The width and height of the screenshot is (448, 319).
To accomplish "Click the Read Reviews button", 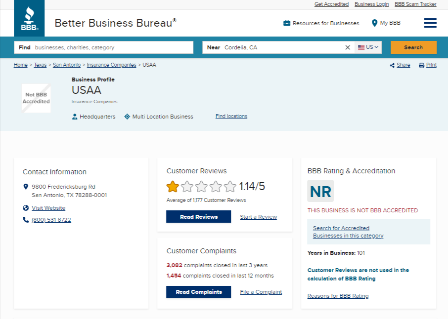I will pyautogui.click(x=199, y=217).
